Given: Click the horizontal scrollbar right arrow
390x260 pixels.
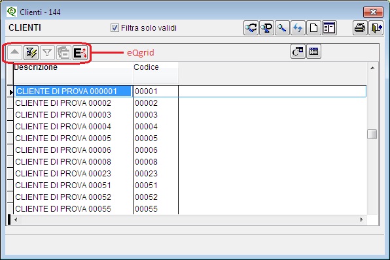Looking at the screenshot, I should tap(361, 219).
